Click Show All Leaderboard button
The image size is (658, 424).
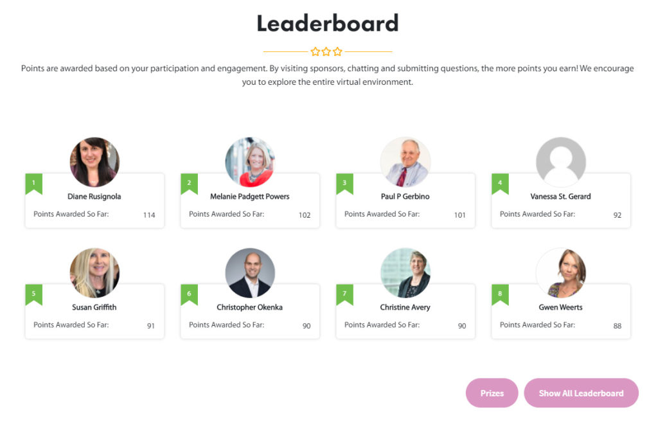[x=581, y=393]
